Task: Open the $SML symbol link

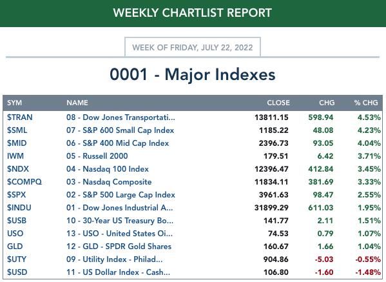Action: point(17,130)
